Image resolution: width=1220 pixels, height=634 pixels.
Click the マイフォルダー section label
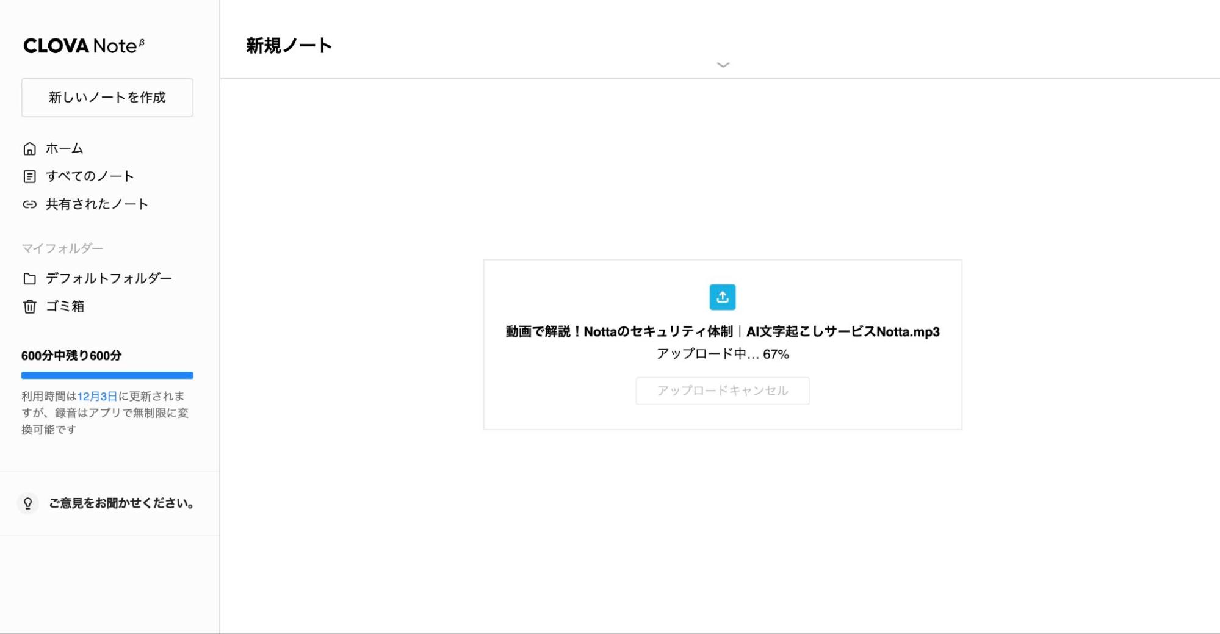[x=62, y=248]
